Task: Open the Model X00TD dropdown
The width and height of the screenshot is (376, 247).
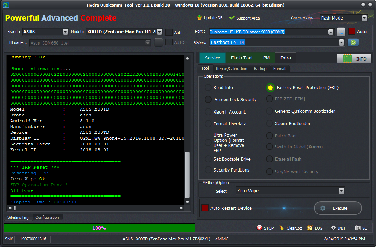Action: [x=159, y=32]
